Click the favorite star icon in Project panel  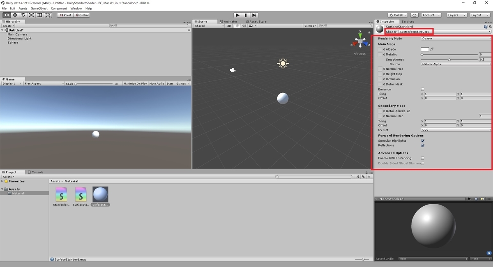click(369, 177)
